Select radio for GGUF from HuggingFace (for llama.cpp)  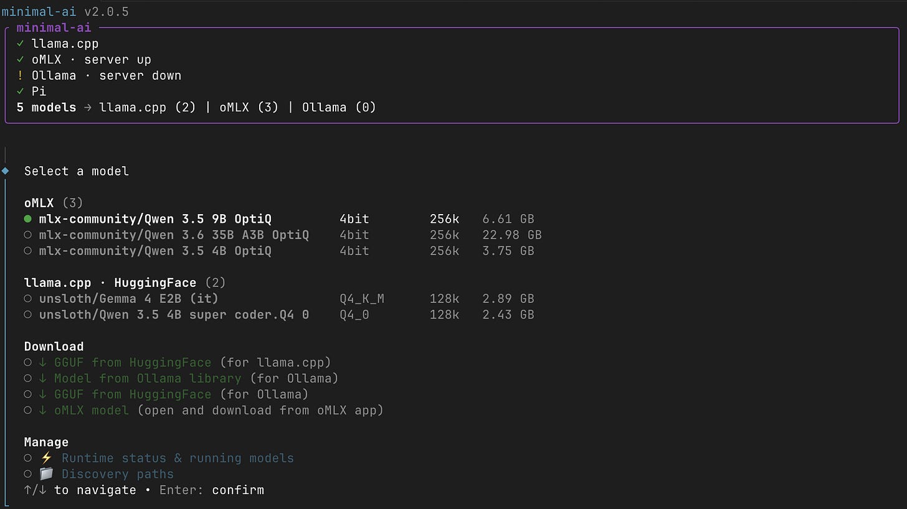28,362
